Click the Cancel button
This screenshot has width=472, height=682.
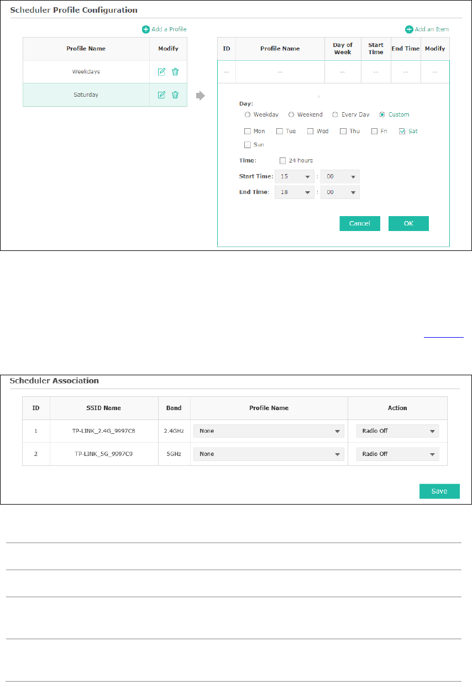[x=360, y=223]
